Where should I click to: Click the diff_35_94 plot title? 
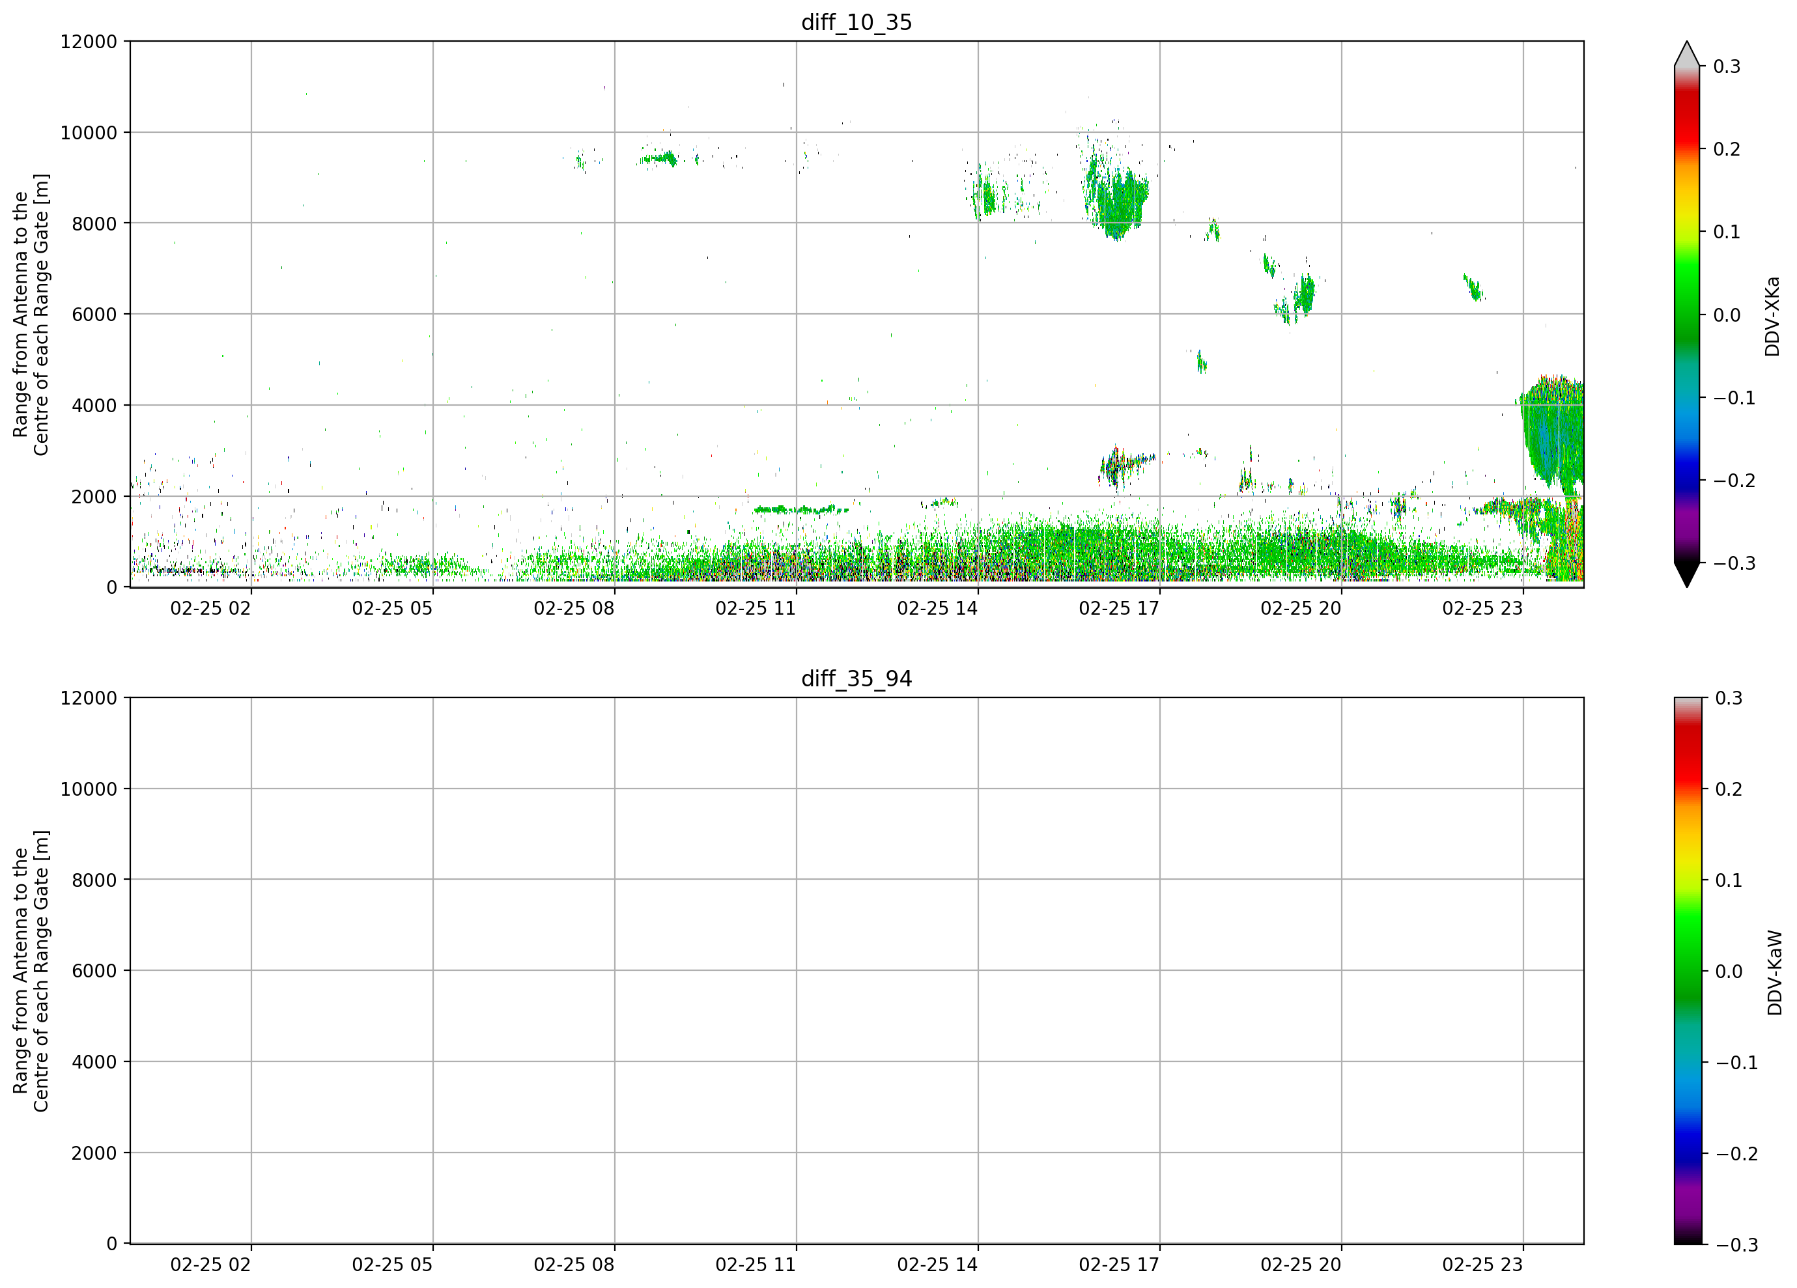tap(856, 679)
